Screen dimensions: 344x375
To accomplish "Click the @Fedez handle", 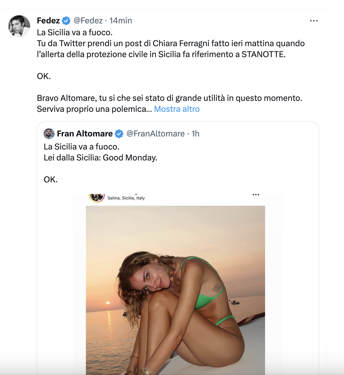I will tap(89, 20).
